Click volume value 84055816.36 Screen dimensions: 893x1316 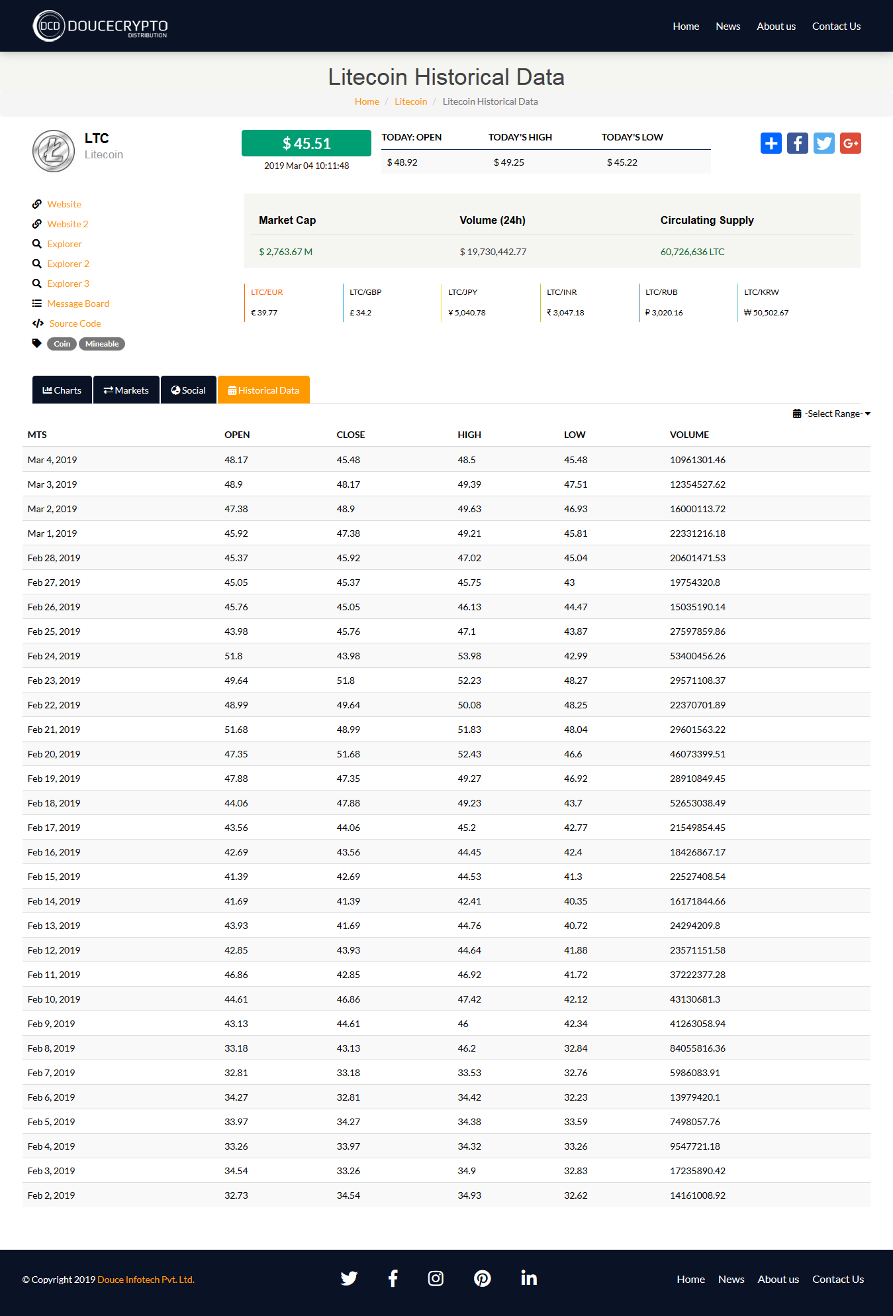(x=698, y=1048)
